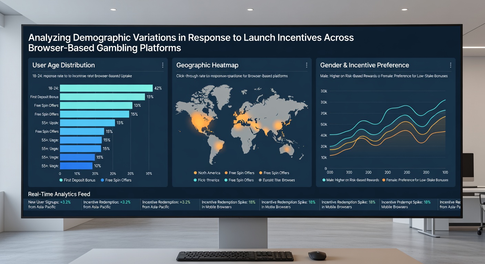Click the User Age Distribution panel title
This screenshot has height=264, width=485.
[63, 65]
